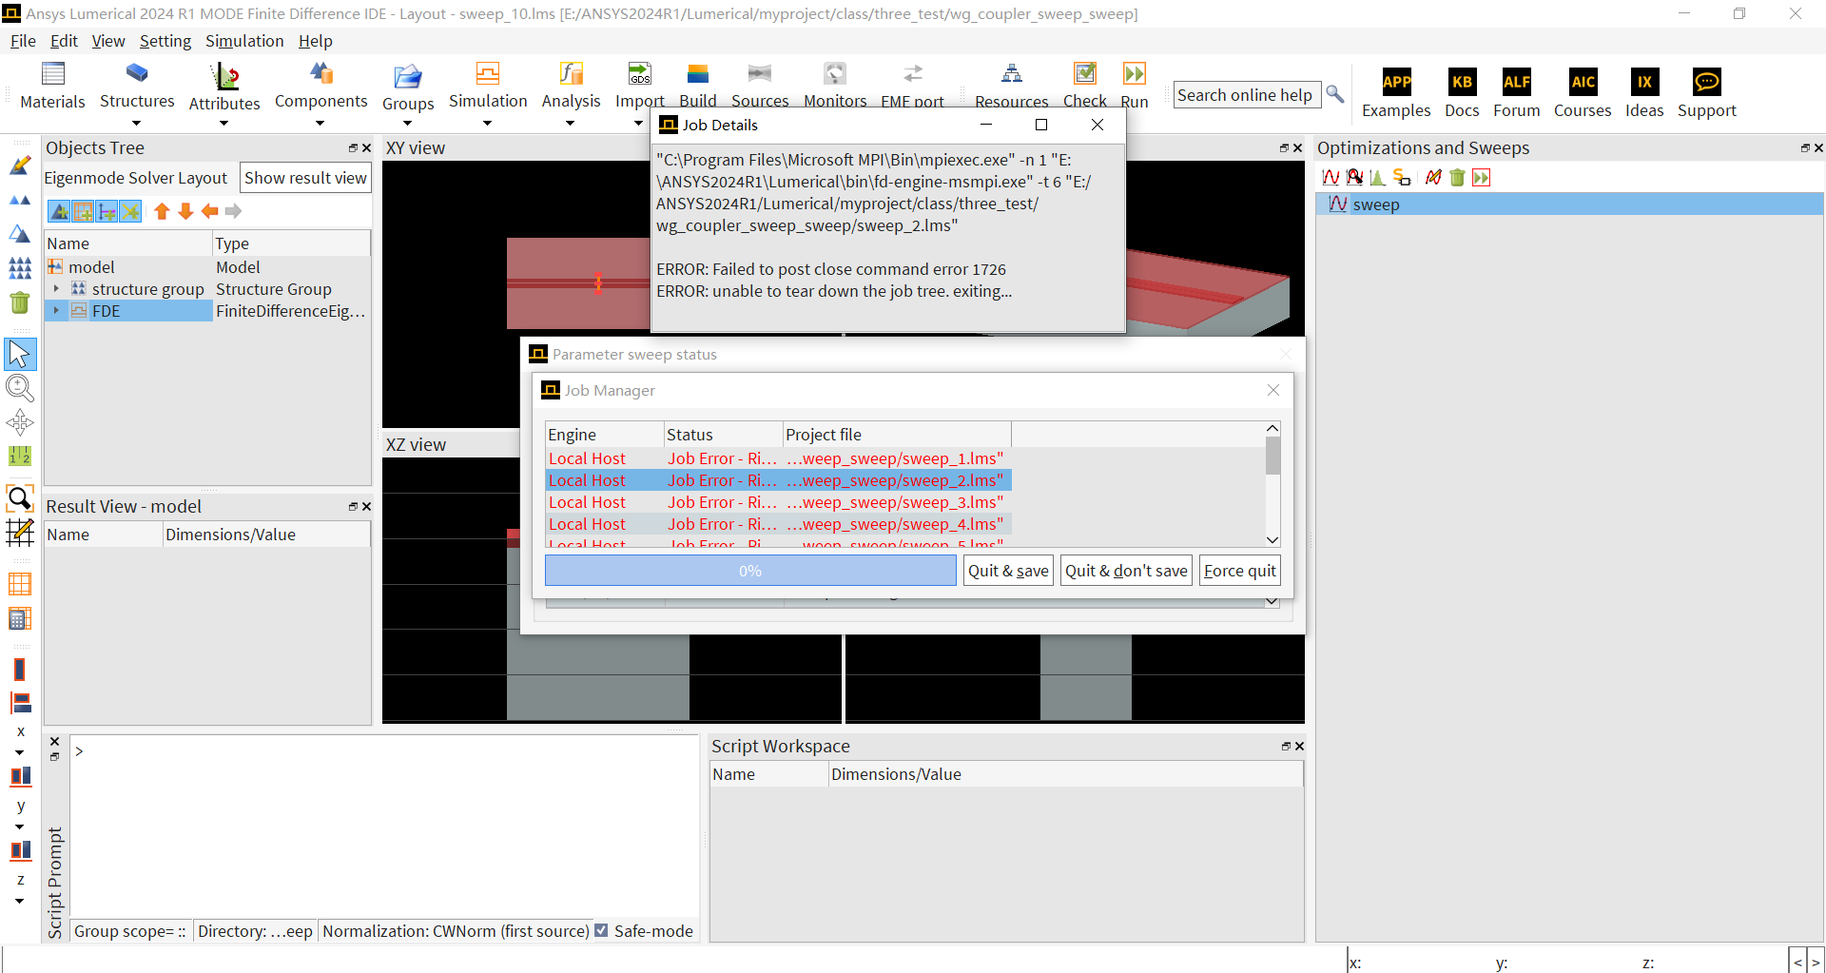Open the KB Docs icon
The image size is (1826, 973).
1462,82
